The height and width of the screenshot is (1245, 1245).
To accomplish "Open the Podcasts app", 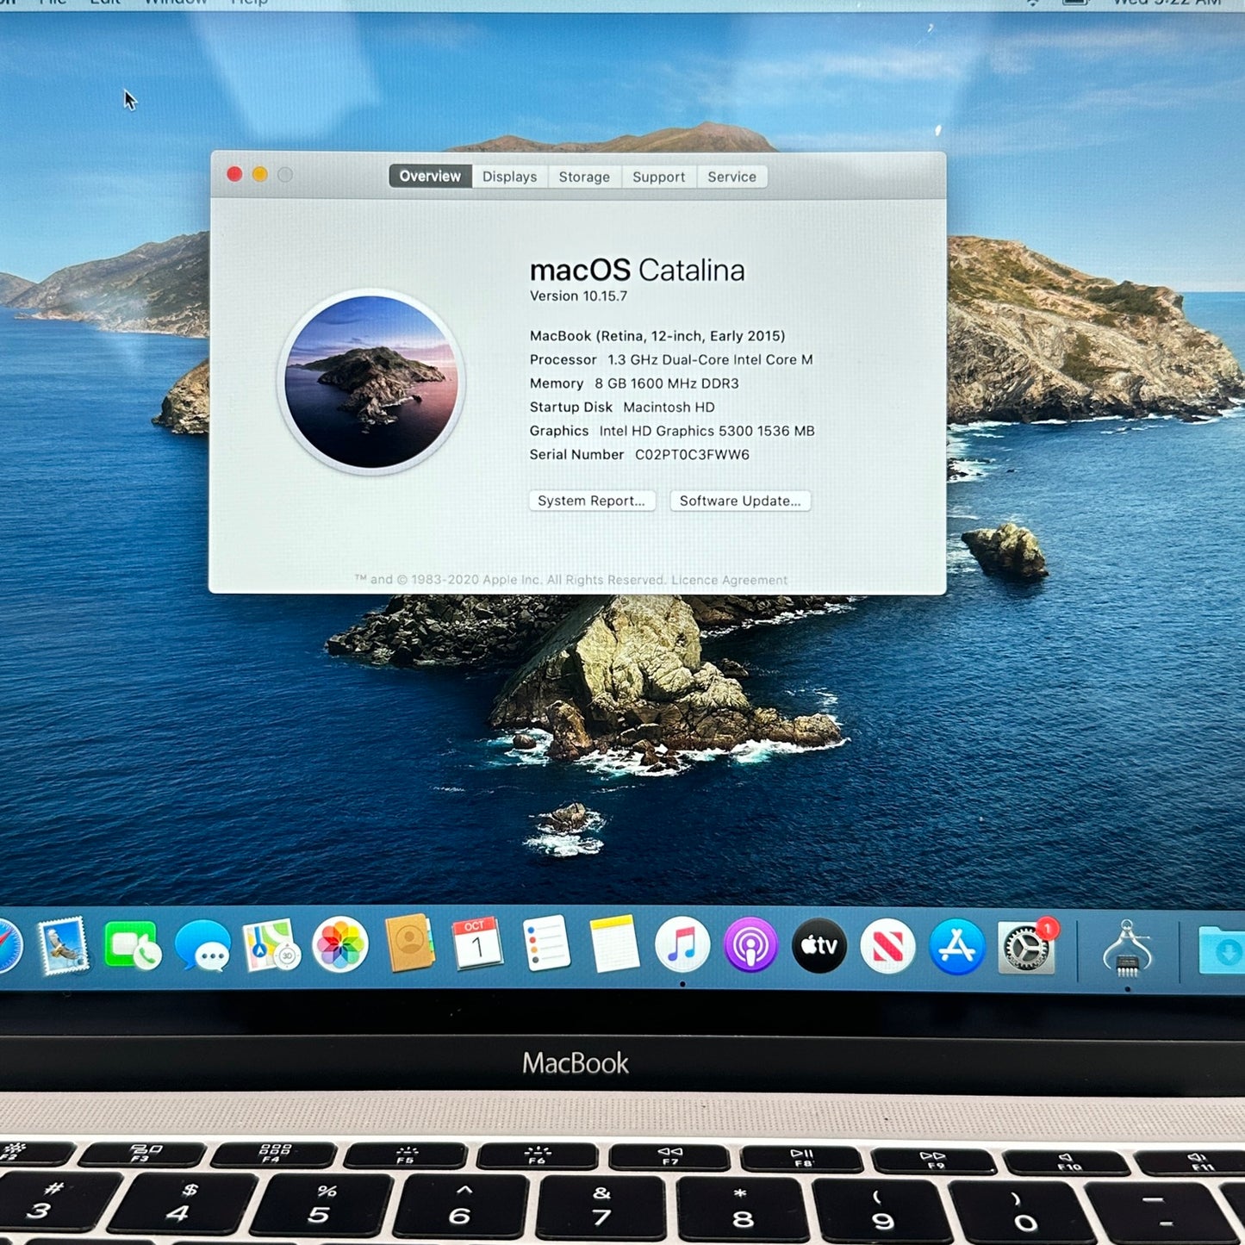I will tap(750, 946).
